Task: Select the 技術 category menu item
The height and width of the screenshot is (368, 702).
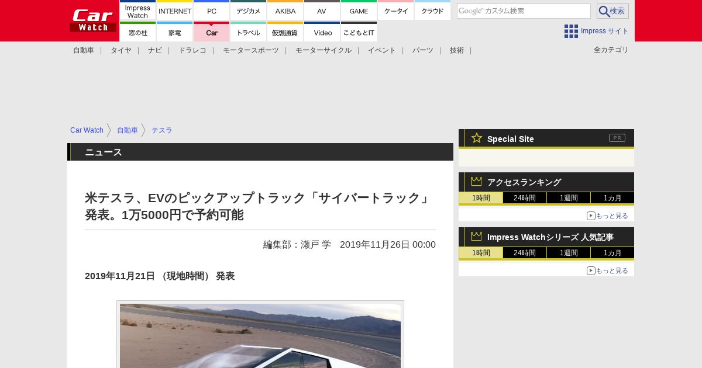Action: (x=457, y=50)
